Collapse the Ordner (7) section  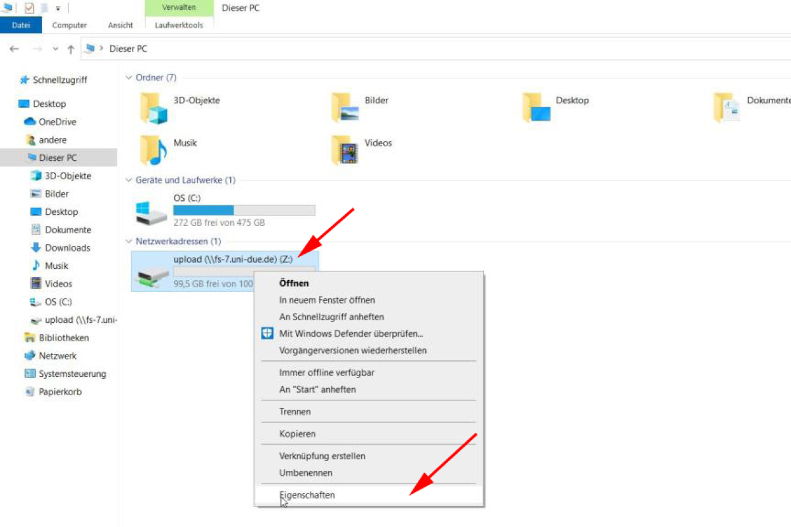[129, 78]
